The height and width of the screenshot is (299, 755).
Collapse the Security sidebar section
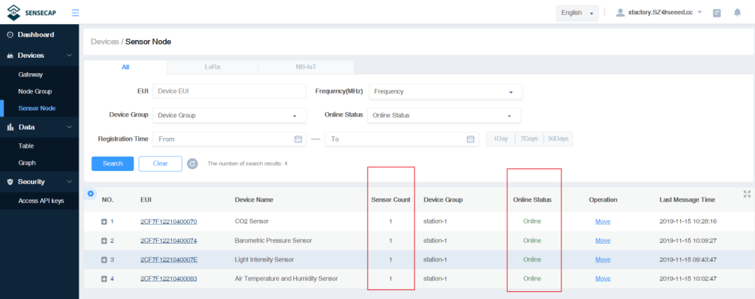[x=70, y=182]
